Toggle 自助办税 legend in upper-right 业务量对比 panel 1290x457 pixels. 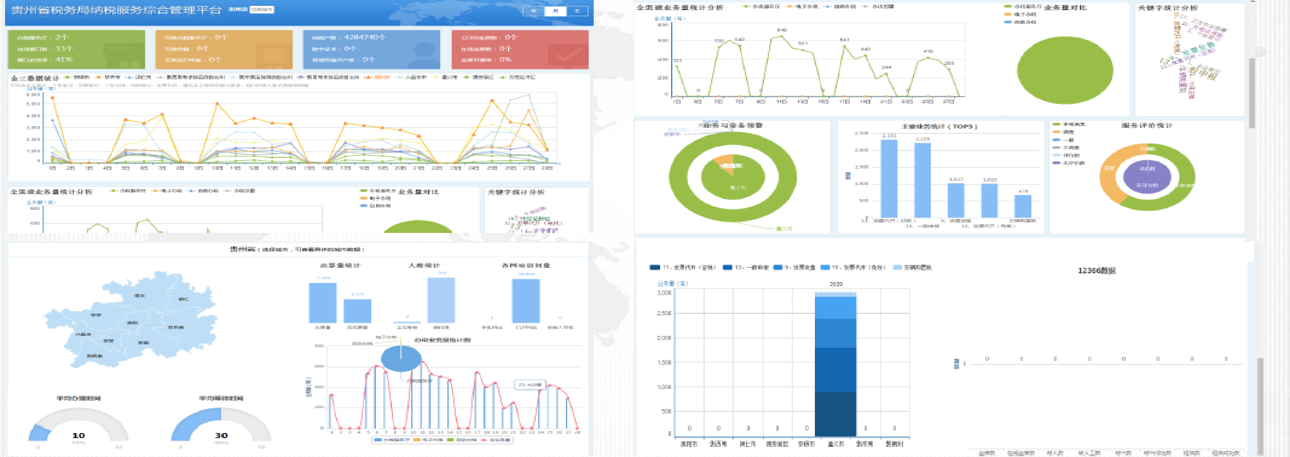tap(1020, 21)
